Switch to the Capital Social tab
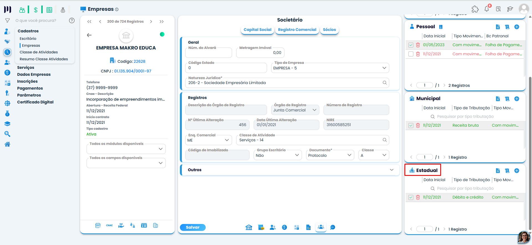532x245 pixels. point(258,30)
